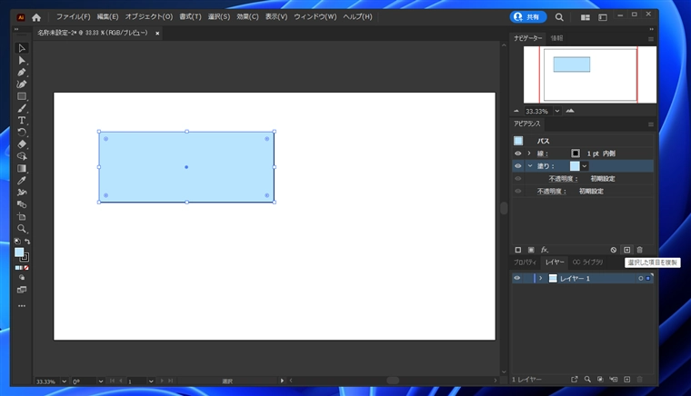Image resolution: width=691 pixels, height=396 pixels.
Task: Open rotate view angle dropdown
Action: (101, 381)
